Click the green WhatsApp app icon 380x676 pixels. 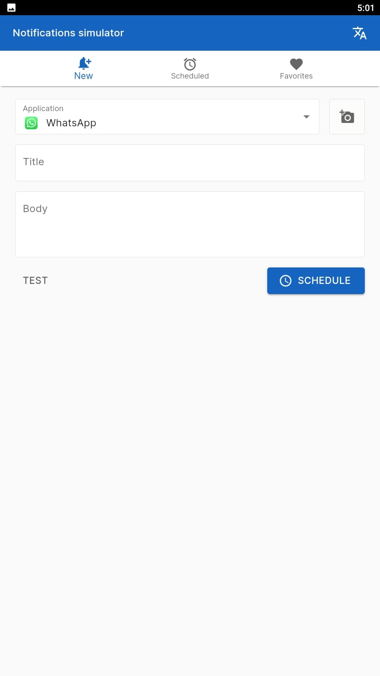[x=31, y=123]
